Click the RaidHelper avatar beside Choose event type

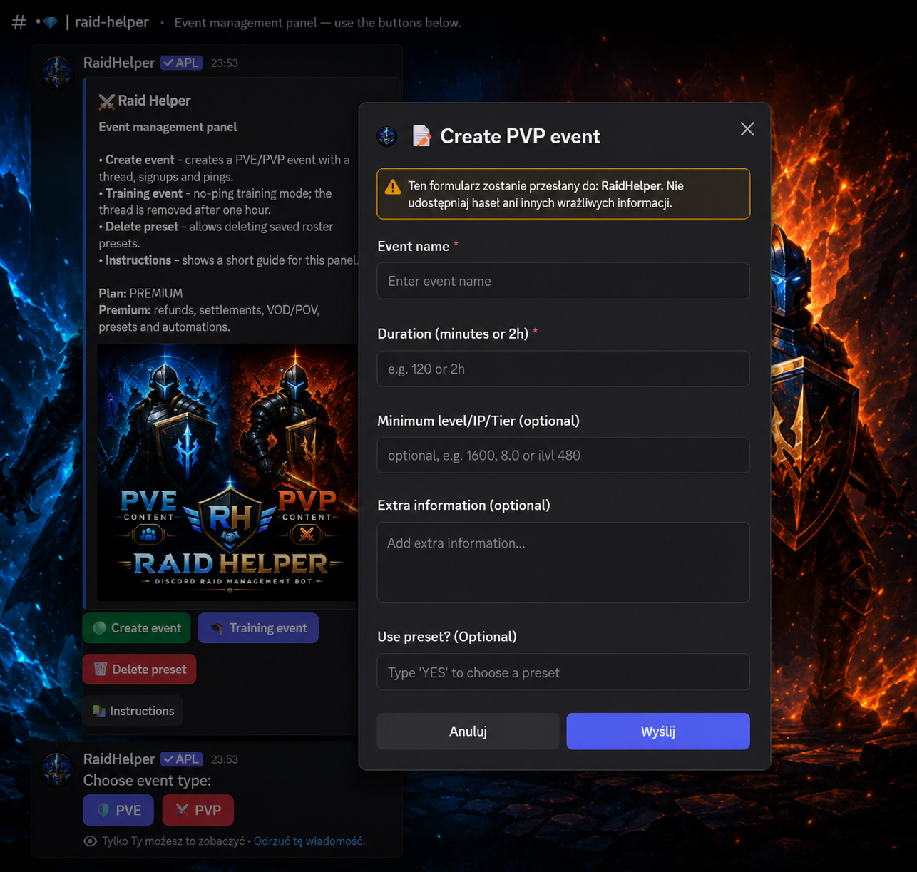[57, 769]
